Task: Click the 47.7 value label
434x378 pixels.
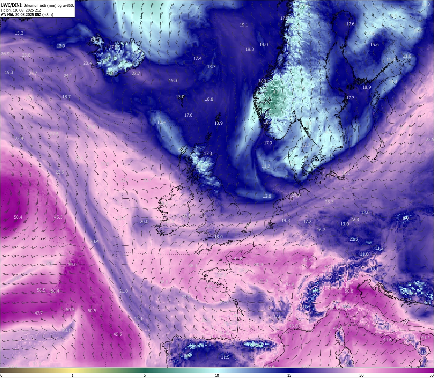Action: click(x=39, y=313)
